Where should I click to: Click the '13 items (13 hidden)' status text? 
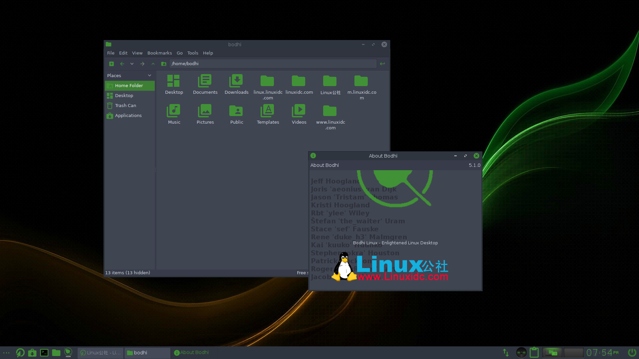[127, 273]
